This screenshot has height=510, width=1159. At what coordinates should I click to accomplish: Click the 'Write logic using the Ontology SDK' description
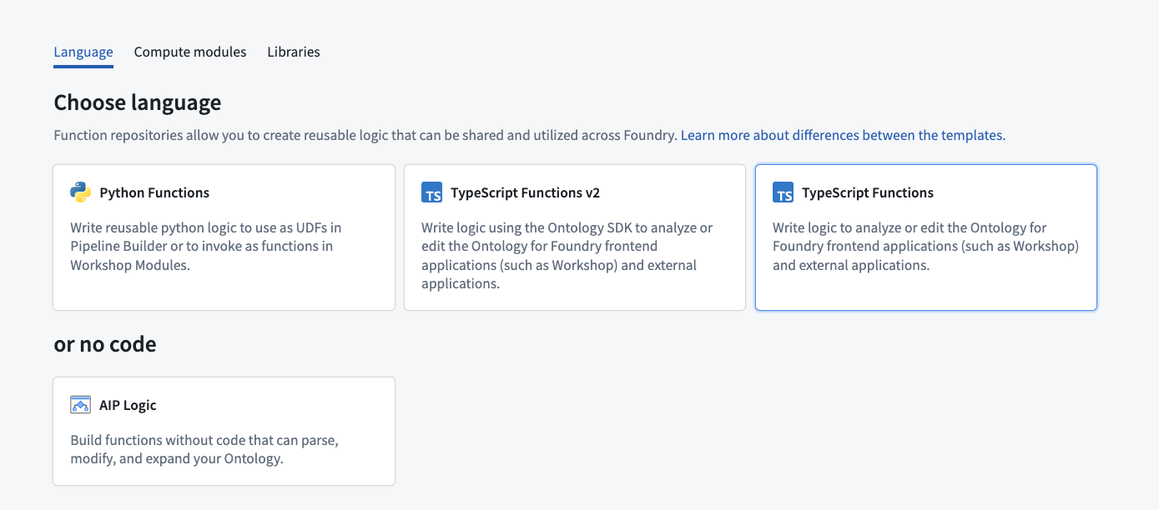tap(567, 255)
